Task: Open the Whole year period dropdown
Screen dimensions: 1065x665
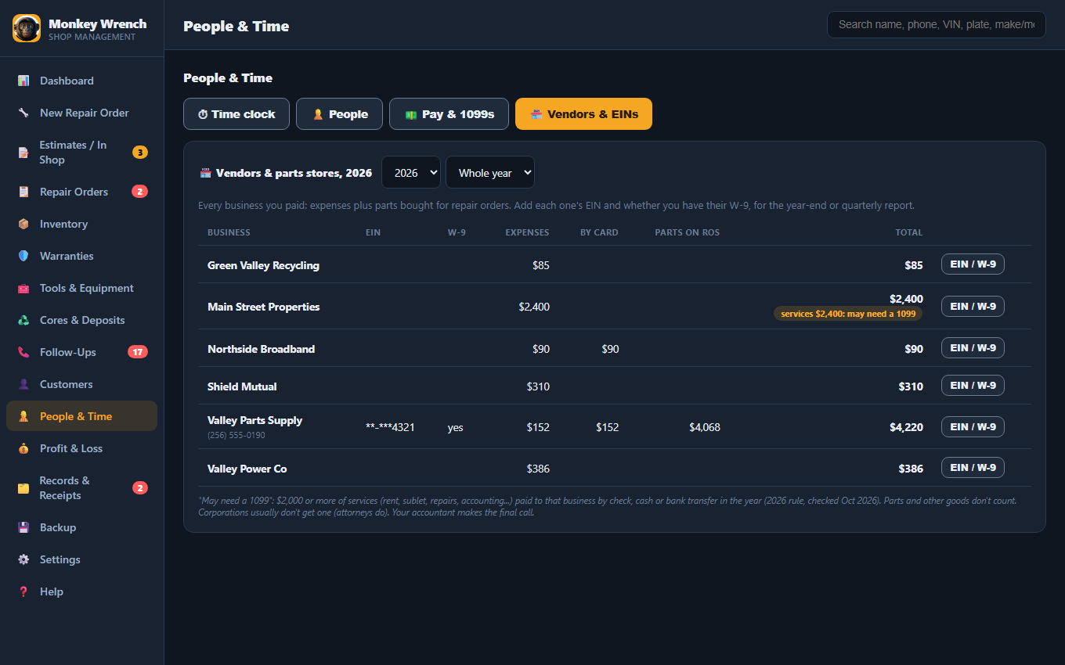Action: point(490,173)
